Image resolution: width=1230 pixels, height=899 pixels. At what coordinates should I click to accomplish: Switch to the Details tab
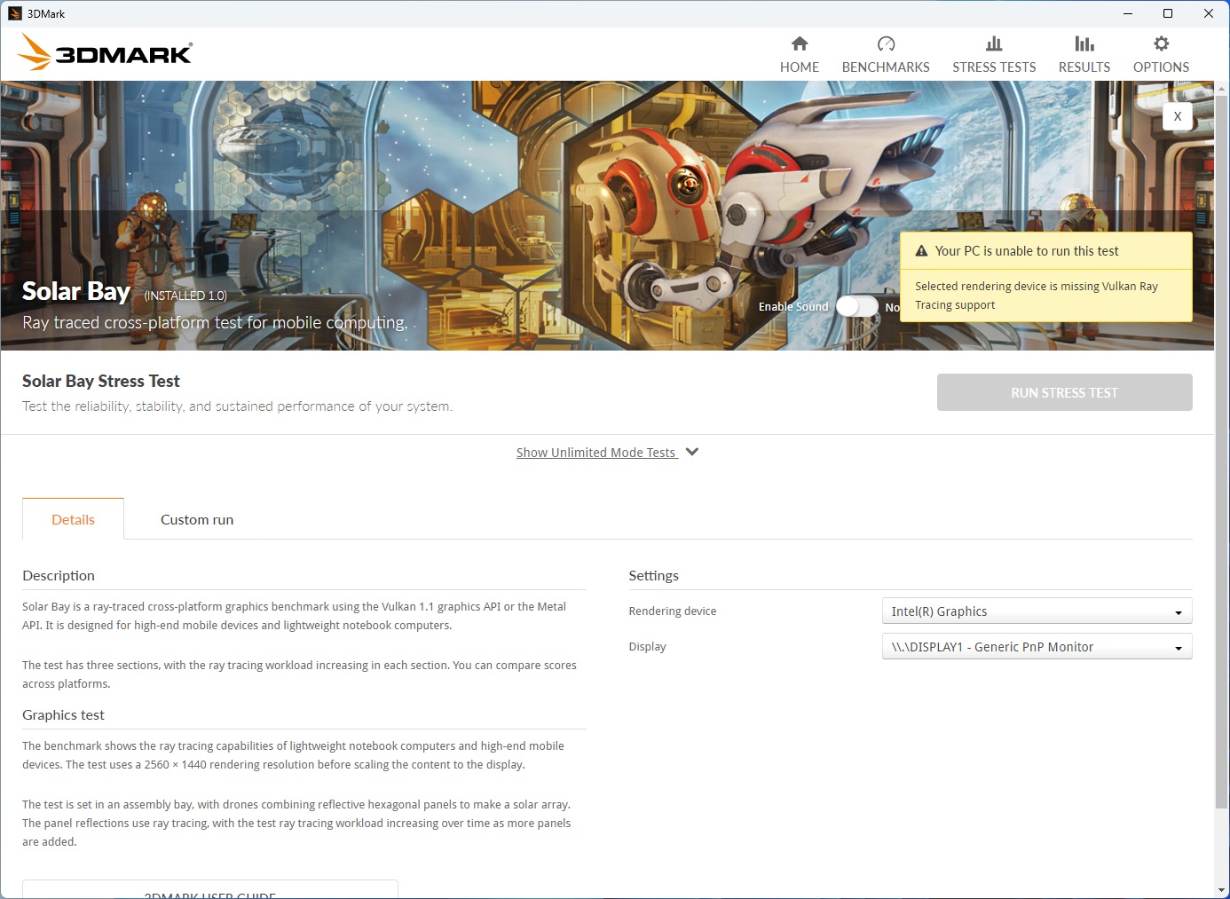[x=73, y=519]
